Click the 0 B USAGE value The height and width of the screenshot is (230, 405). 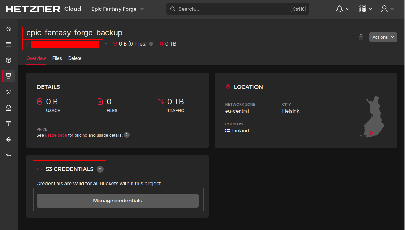(x=52, y=102)
